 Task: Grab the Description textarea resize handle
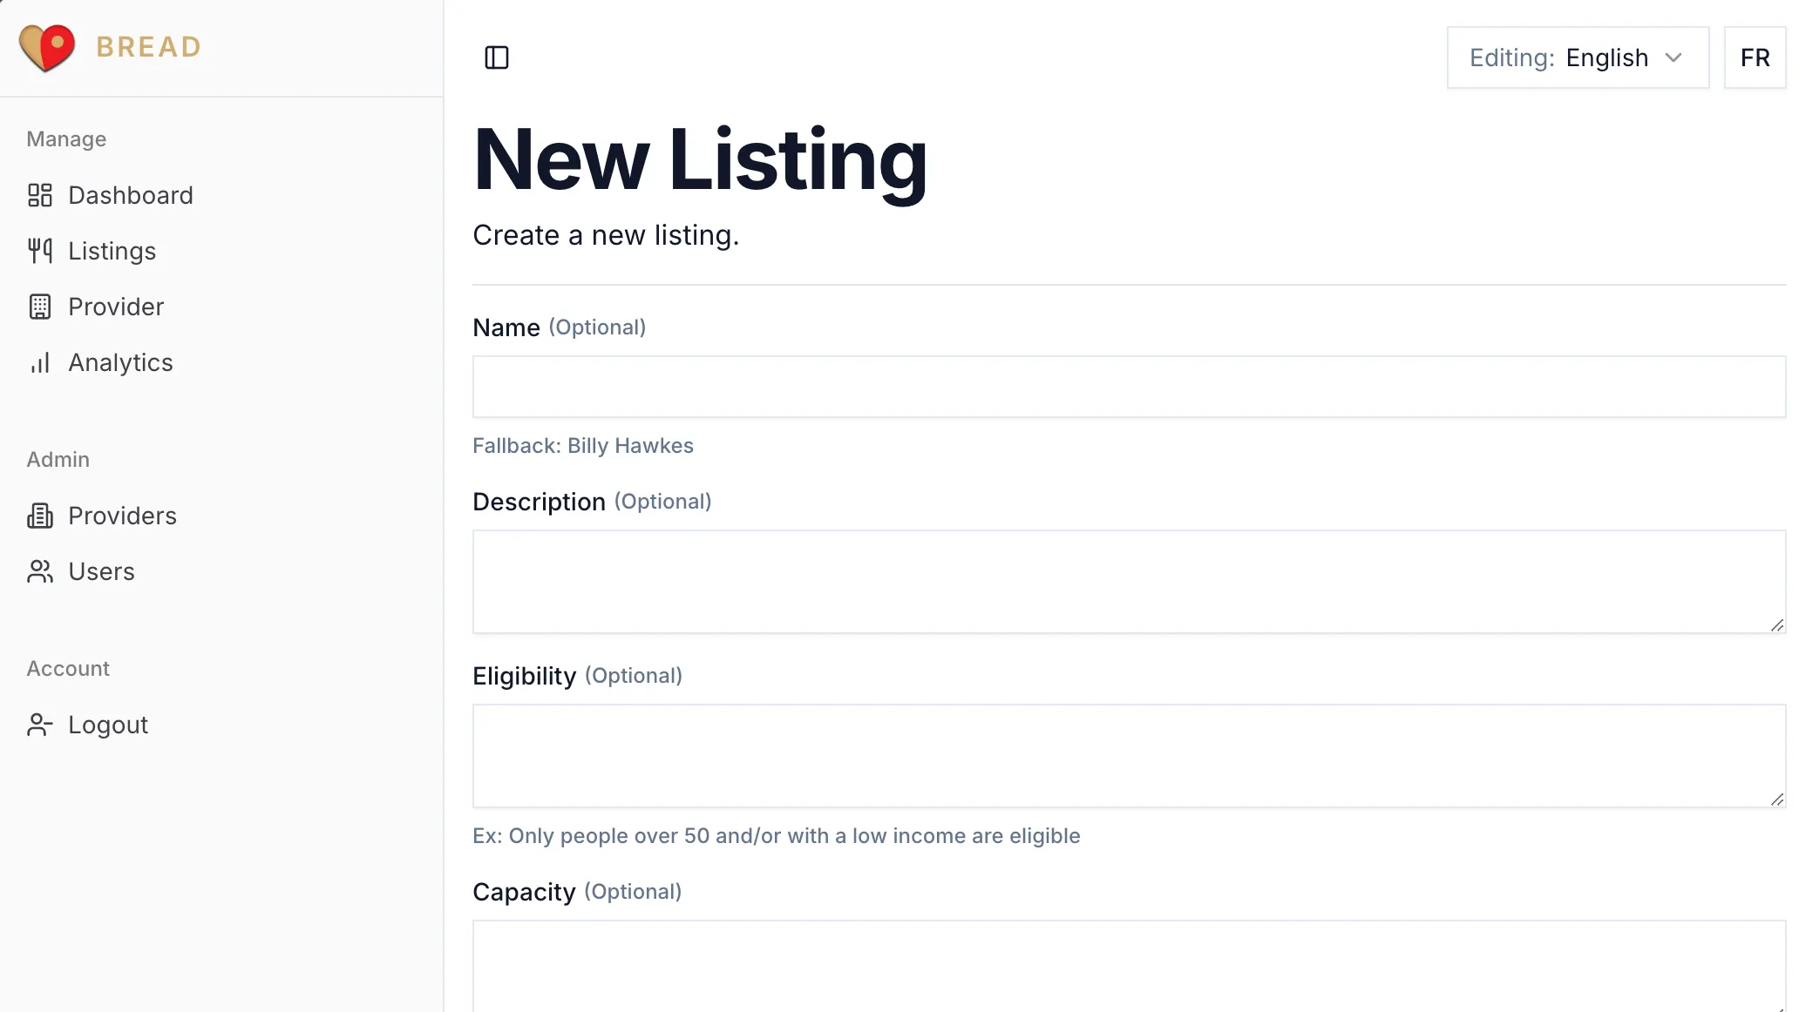click(1777, 625)
